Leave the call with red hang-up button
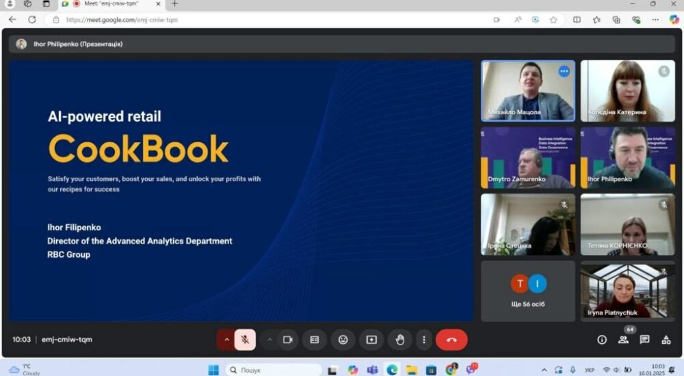684x376 pixels. (451, 340)
